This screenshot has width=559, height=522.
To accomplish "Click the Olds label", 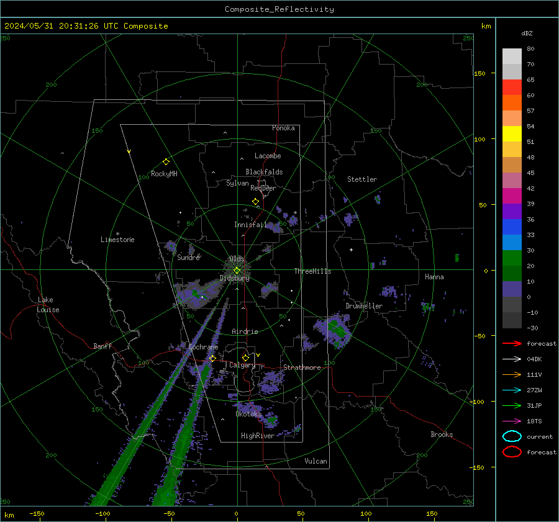I will click(x=237, y=259).
